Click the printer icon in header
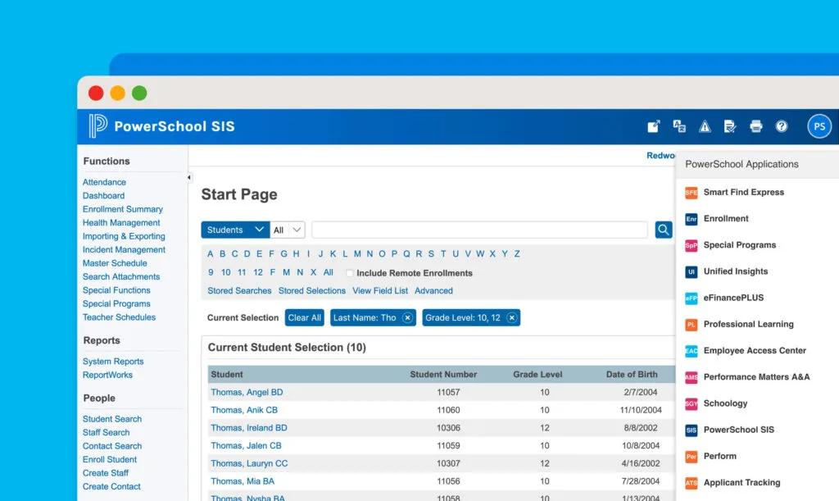 [x=756, y=126]
